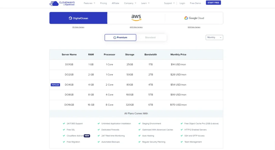Click checkmark next to Regular Security Patching

coord(139,142)
